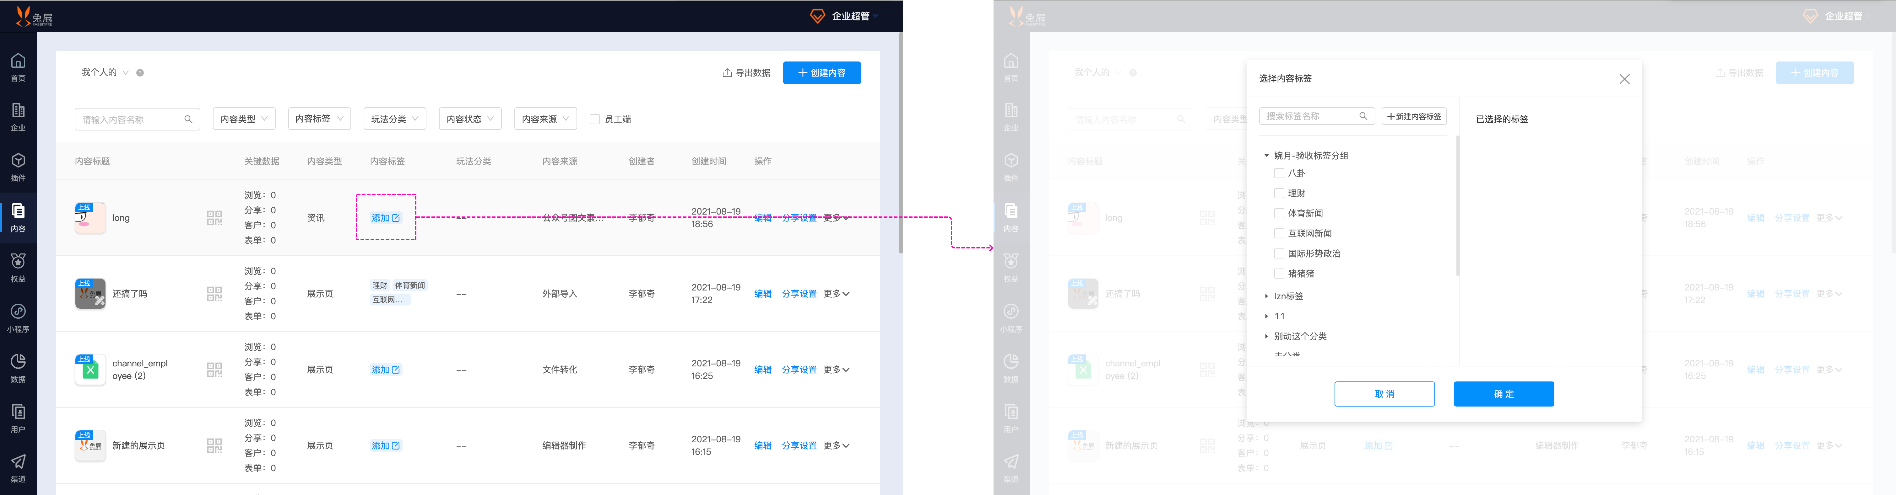Image resolution: width=1896 pixels, height=495 pixels.
Task: Click 添加 tag link in channel_employee row
Action: [386, 369]
